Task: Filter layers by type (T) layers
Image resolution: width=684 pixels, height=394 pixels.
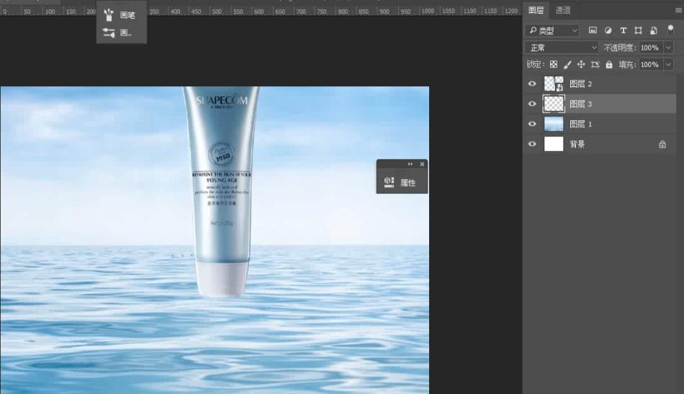Action: pyautogui.click(x=623, y=30)
